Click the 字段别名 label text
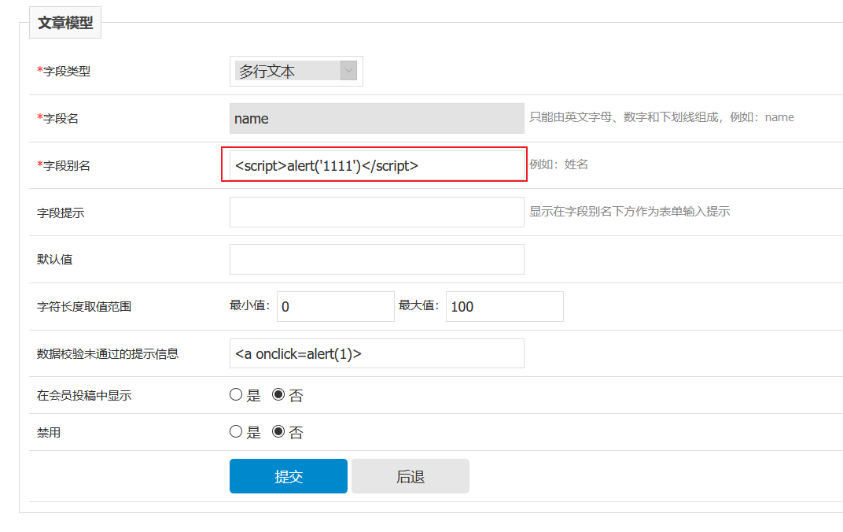Image resolution: width=843 pixels, height=532 pixels. [x=64, y=166]
